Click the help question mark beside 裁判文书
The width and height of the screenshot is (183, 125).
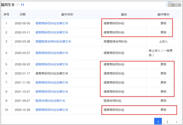(18, 5)
